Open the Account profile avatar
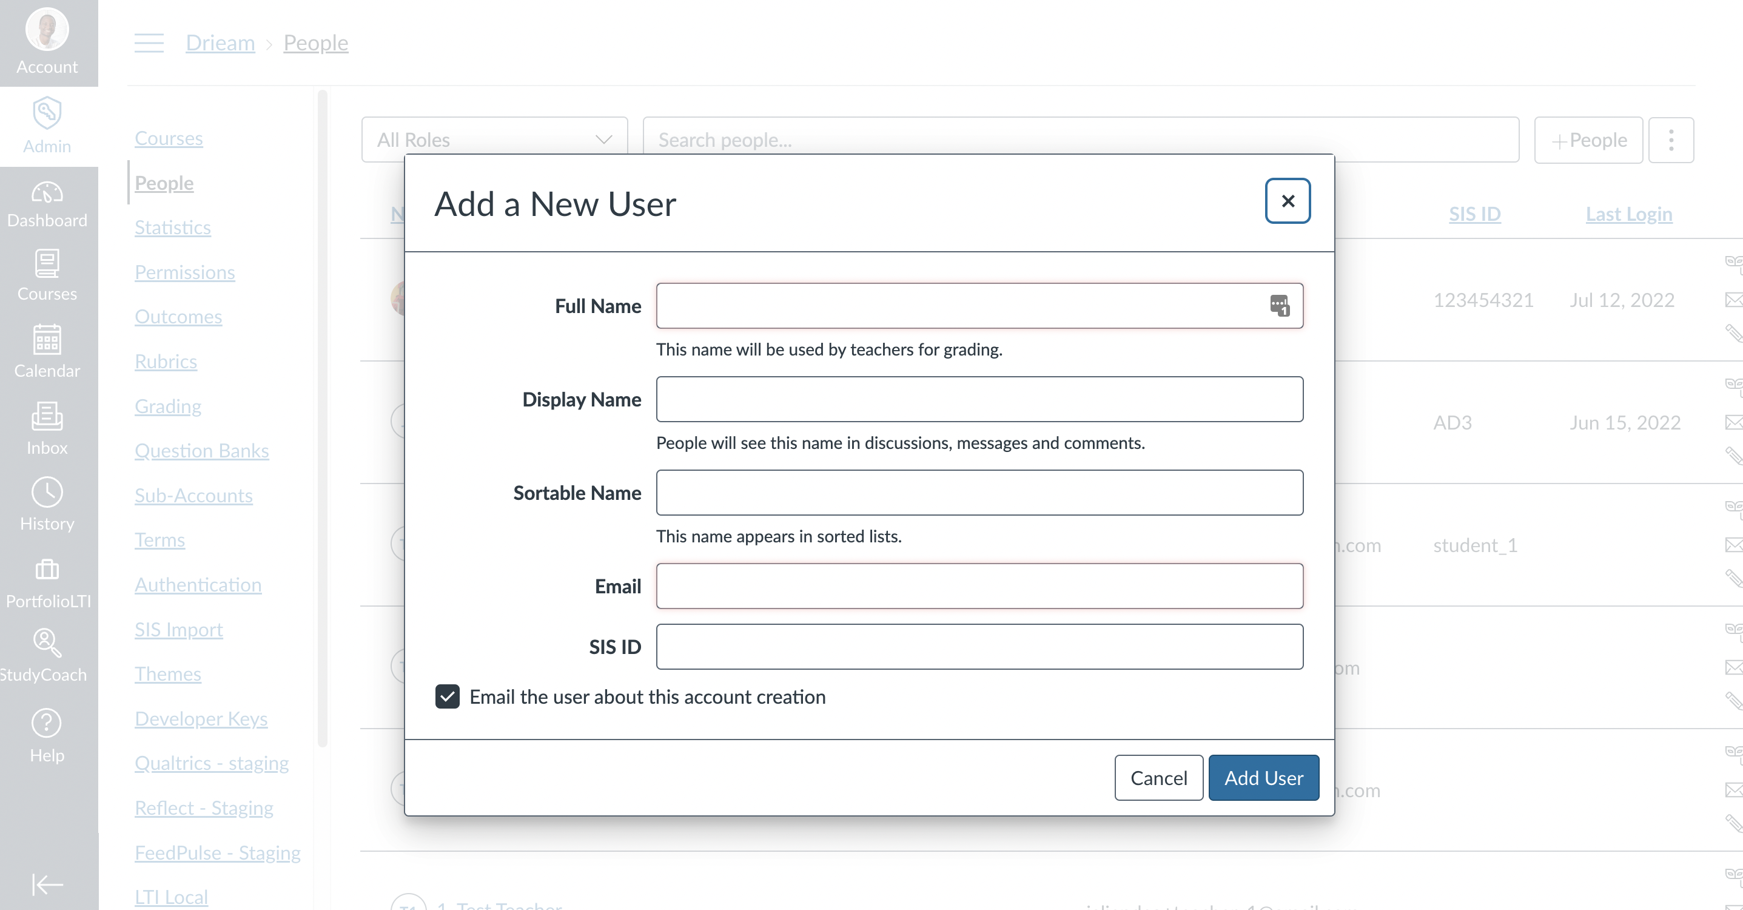The image size is (1743, 910). pos(47,29)
